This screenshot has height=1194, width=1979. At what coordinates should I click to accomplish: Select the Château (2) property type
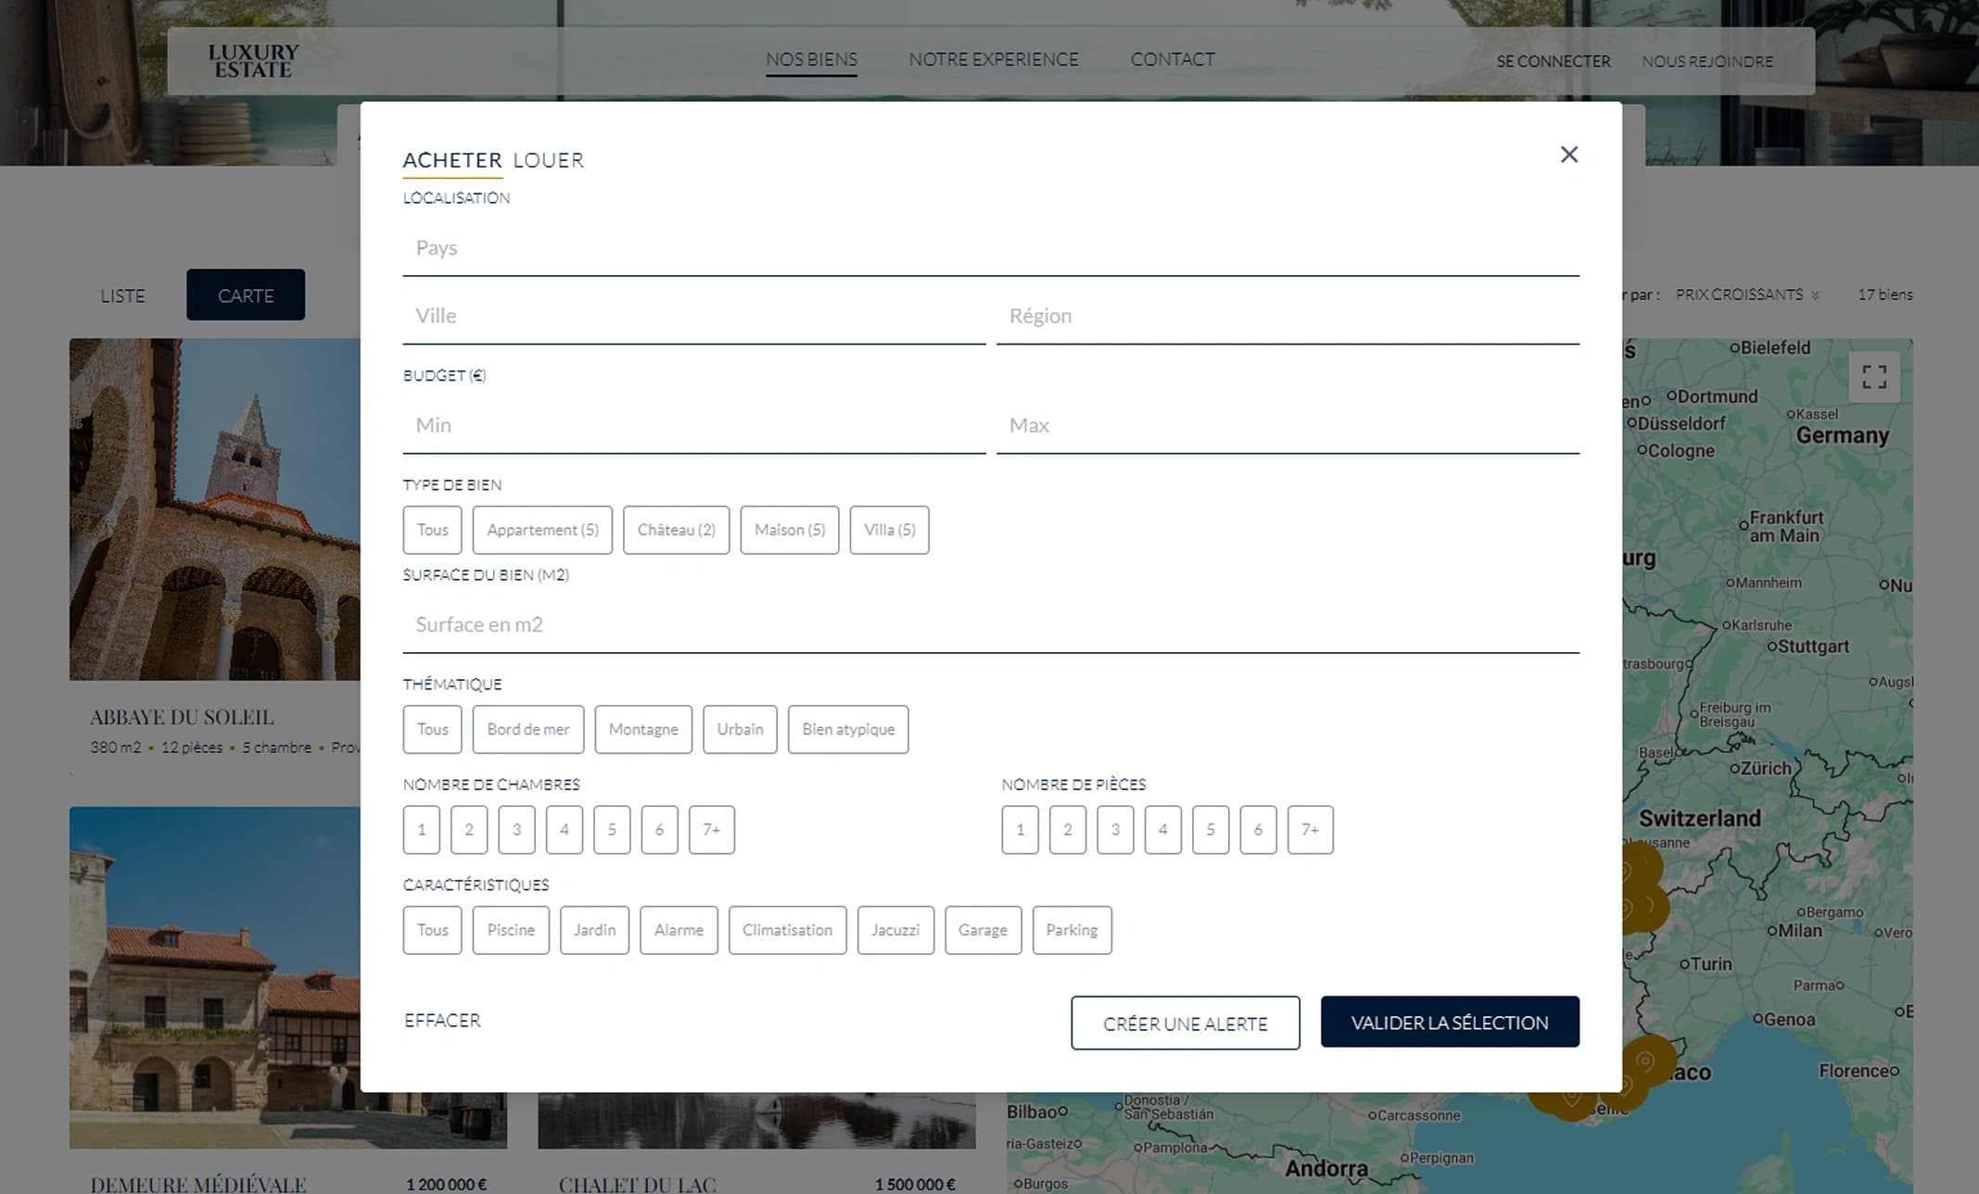point(676,530)
